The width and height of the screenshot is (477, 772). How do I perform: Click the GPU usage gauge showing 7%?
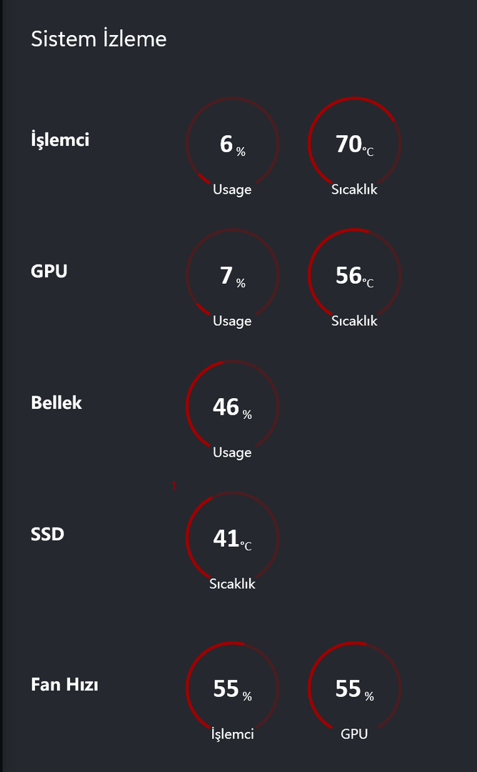tap(232, 276)
